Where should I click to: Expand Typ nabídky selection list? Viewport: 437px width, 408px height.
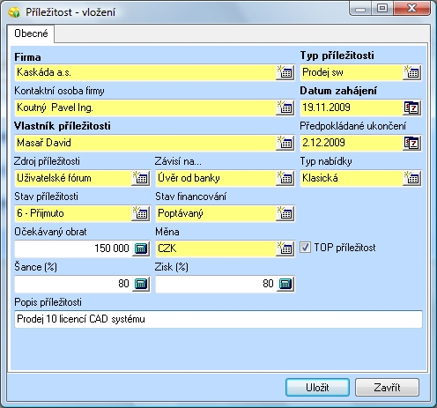coord(412,178)
